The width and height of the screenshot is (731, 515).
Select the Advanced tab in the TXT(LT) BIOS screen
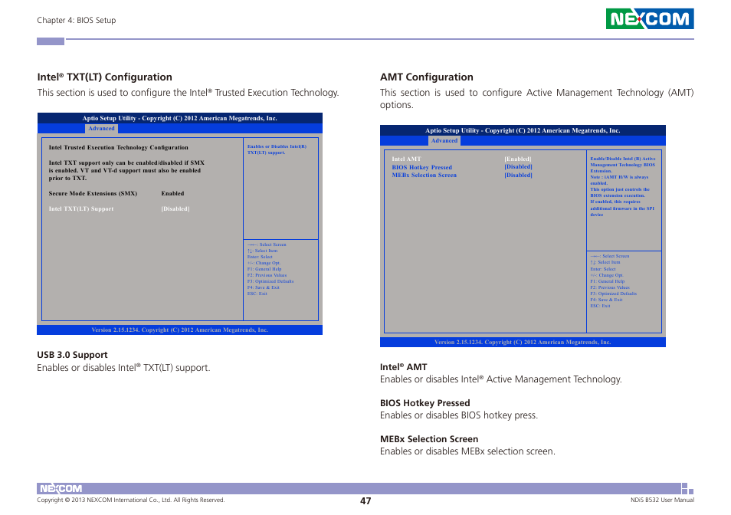pos(101,129)
